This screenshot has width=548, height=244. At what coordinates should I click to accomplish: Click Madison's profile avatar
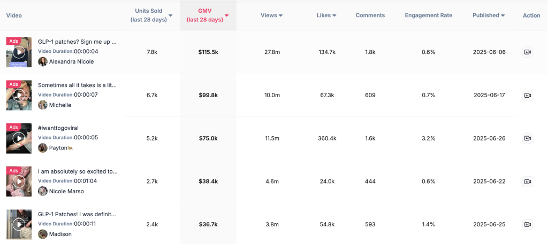pyautogui.click(x=43, y=234)
